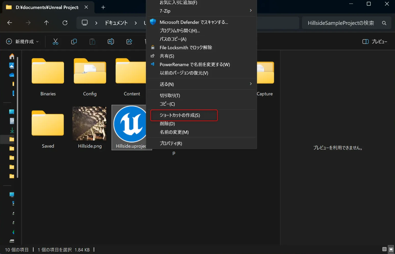Click the Share icon in toolbar
The image size is (395, 254).
tap(129, 42)
